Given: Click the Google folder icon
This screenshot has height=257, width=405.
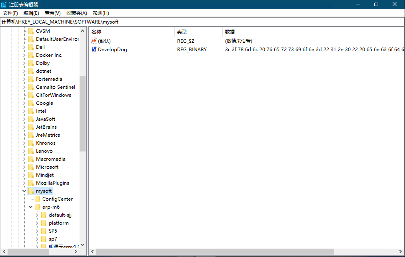Looking at the screenshot, I should 31,103.
